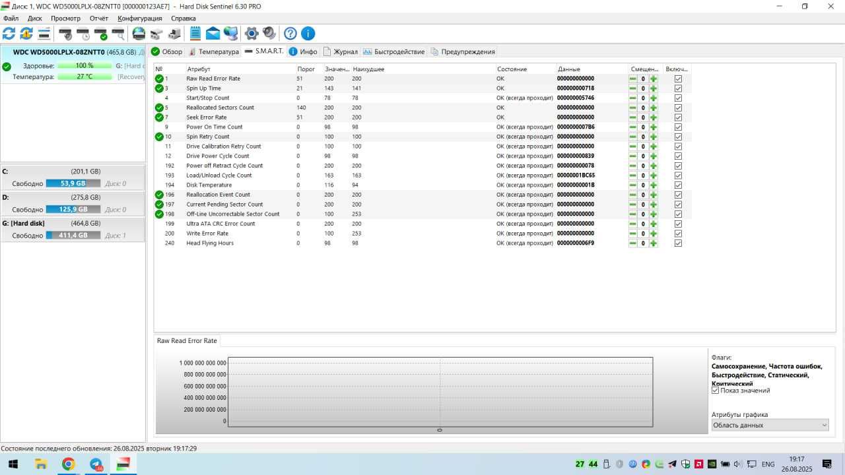
Task: Switch to the Обзор tab
Action: (x=166, y=51)
